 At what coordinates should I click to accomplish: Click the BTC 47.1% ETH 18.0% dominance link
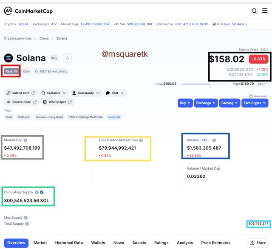[192, 24]
